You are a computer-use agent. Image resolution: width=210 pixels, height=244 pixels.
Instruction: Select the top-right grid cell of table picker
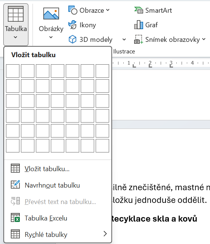[102, 71]
